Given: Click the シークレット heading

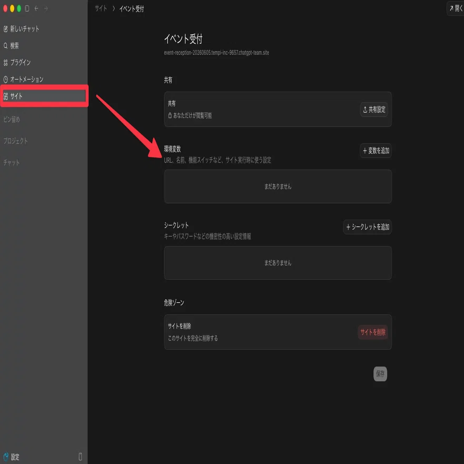Looking at the screenshot, I should (176, 225).
